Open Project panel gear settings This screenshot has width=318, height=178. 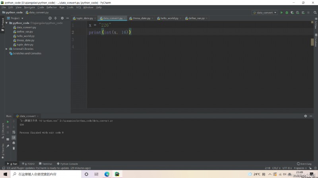click(x=62, y=18)
